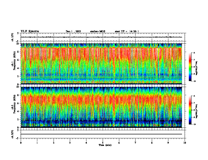
Task: Click the ch.2 frequency tick label "2"
Action: click(x=18, y=119)
